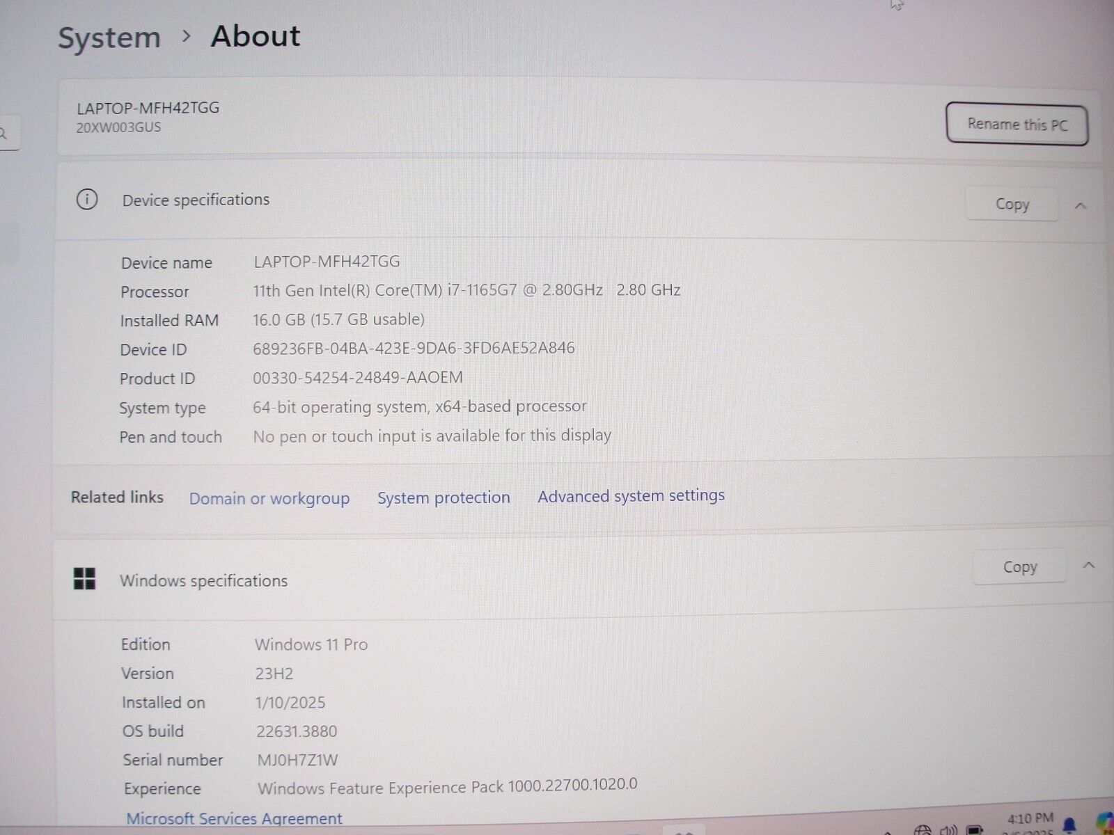
Task: Click the Serial number label
Action: [x=173, y=760]
